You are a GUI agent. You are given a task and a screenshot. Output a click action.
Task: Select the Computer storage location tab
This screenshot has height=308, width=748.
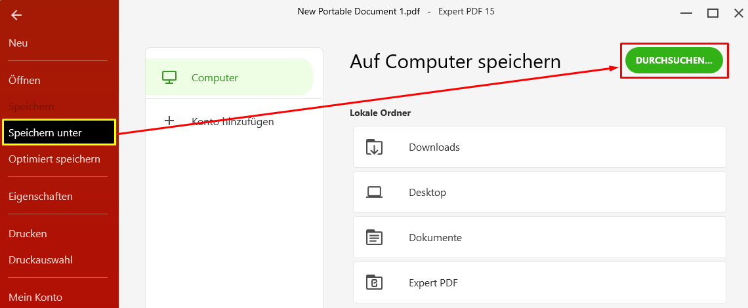click(x=229, y=77)
